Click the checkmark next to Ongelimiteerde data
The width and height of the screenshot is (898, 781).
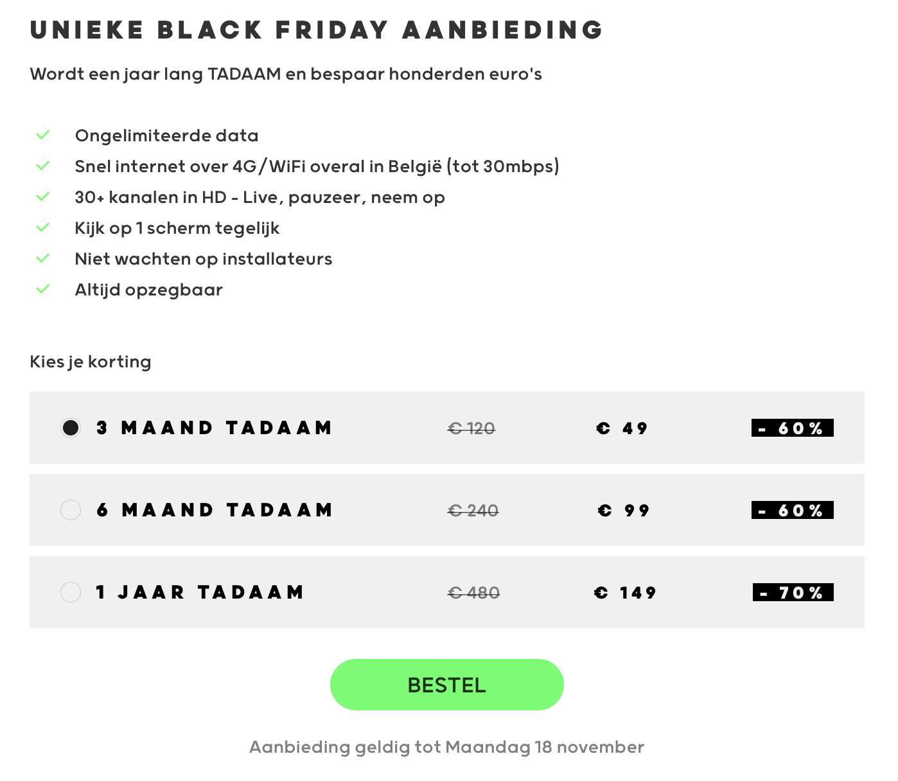pyautogui.click(x=43, y=136)
